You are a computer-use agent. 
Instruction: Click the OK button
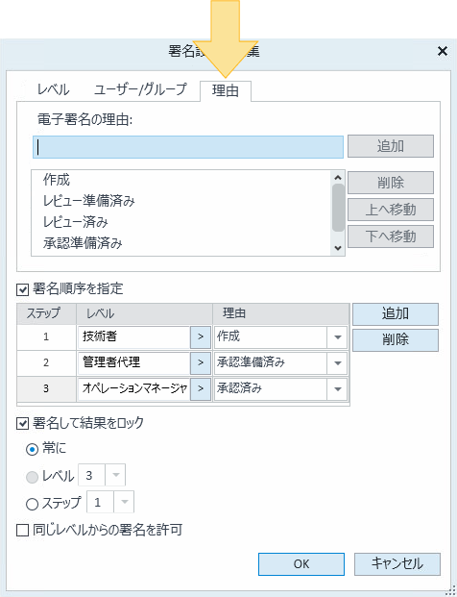301,564
